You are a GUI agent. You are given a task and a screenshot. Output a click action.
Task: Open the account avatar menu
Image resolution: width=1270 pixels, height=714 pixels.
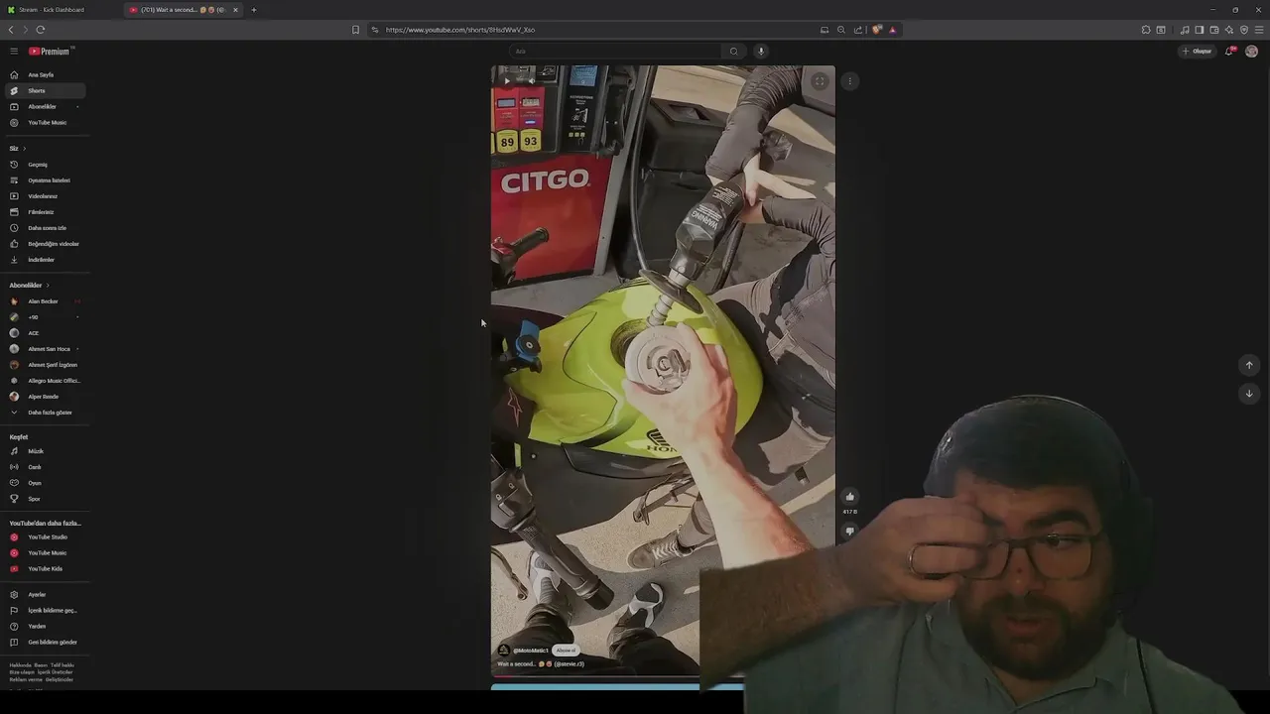(x=1251, y=51)
